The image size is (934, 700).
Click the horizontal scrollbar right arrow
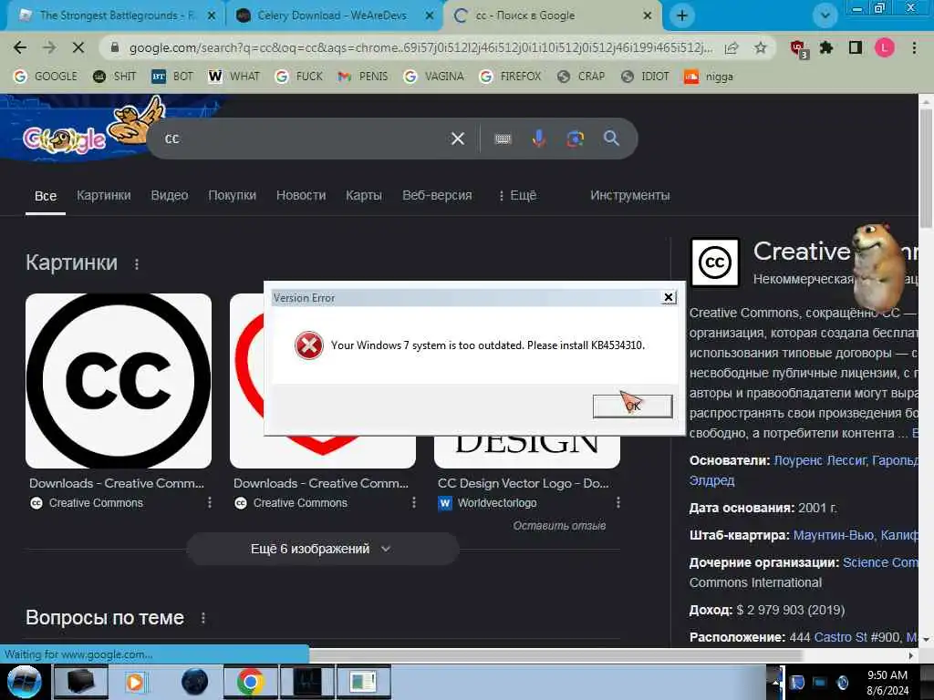tap(911, 655)
